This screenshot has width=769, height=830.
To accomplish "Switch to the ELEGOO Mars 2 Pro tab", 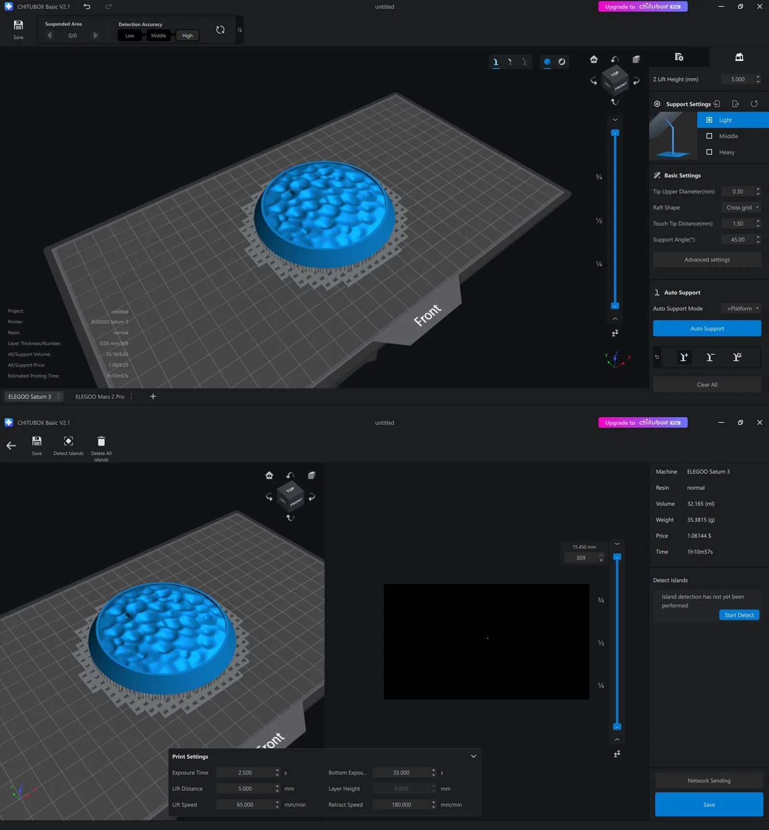I will coord(100,396).
